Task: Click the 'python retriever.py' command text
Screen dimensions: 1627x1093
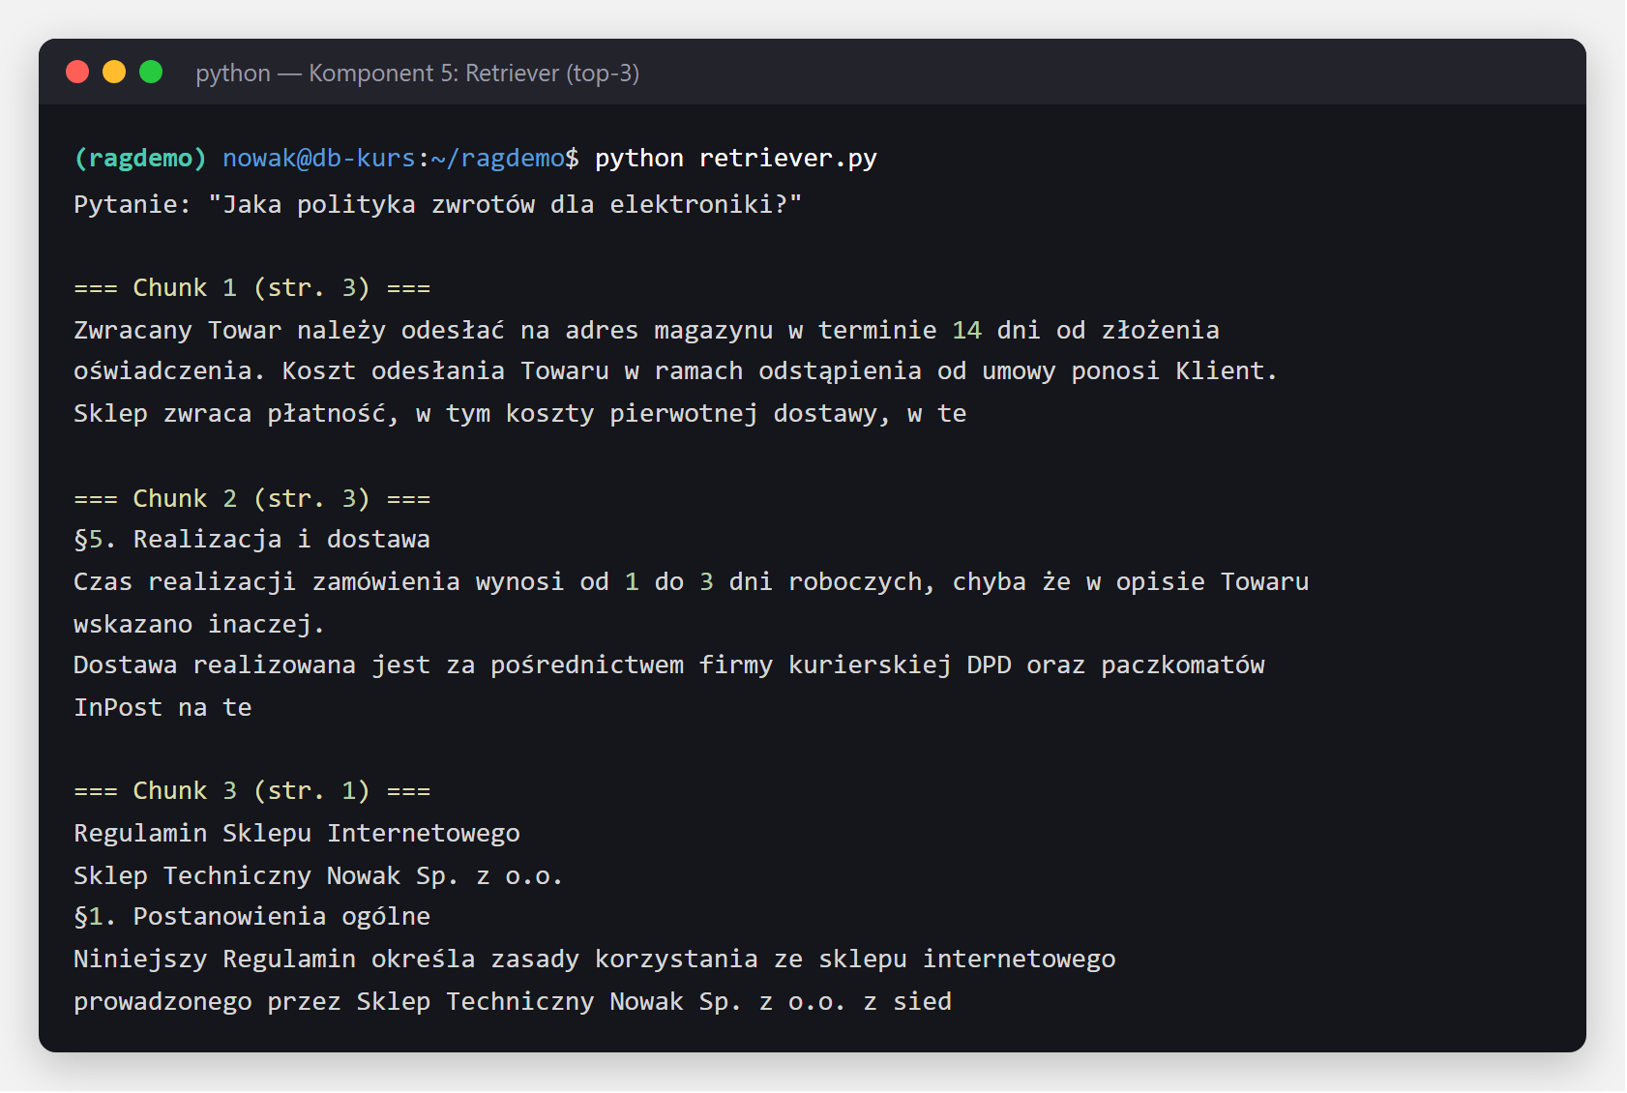Action: point(736,158)
